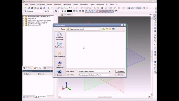Screen dimensions: 179x101
Task: Toggle the second snap filter button
Action: tap(89, 11)
